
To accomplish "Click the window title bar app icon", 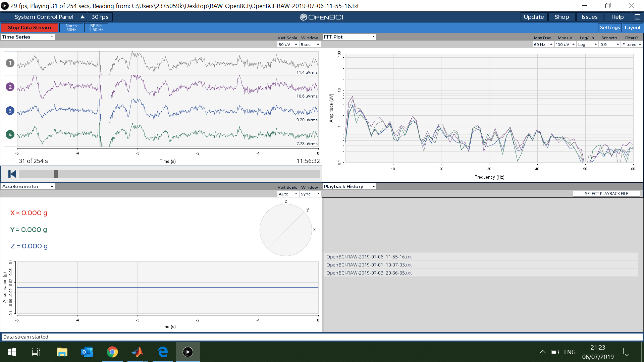I will [5, 6].
